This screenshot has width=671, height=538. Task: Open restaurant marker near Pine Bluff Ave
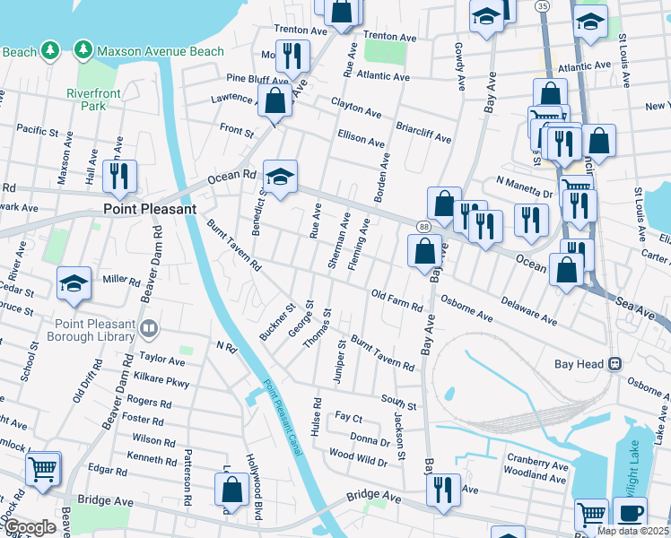coord(292,60)
